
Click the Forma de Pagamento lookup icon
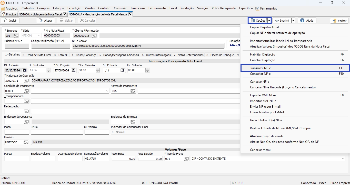click(133, 91)
